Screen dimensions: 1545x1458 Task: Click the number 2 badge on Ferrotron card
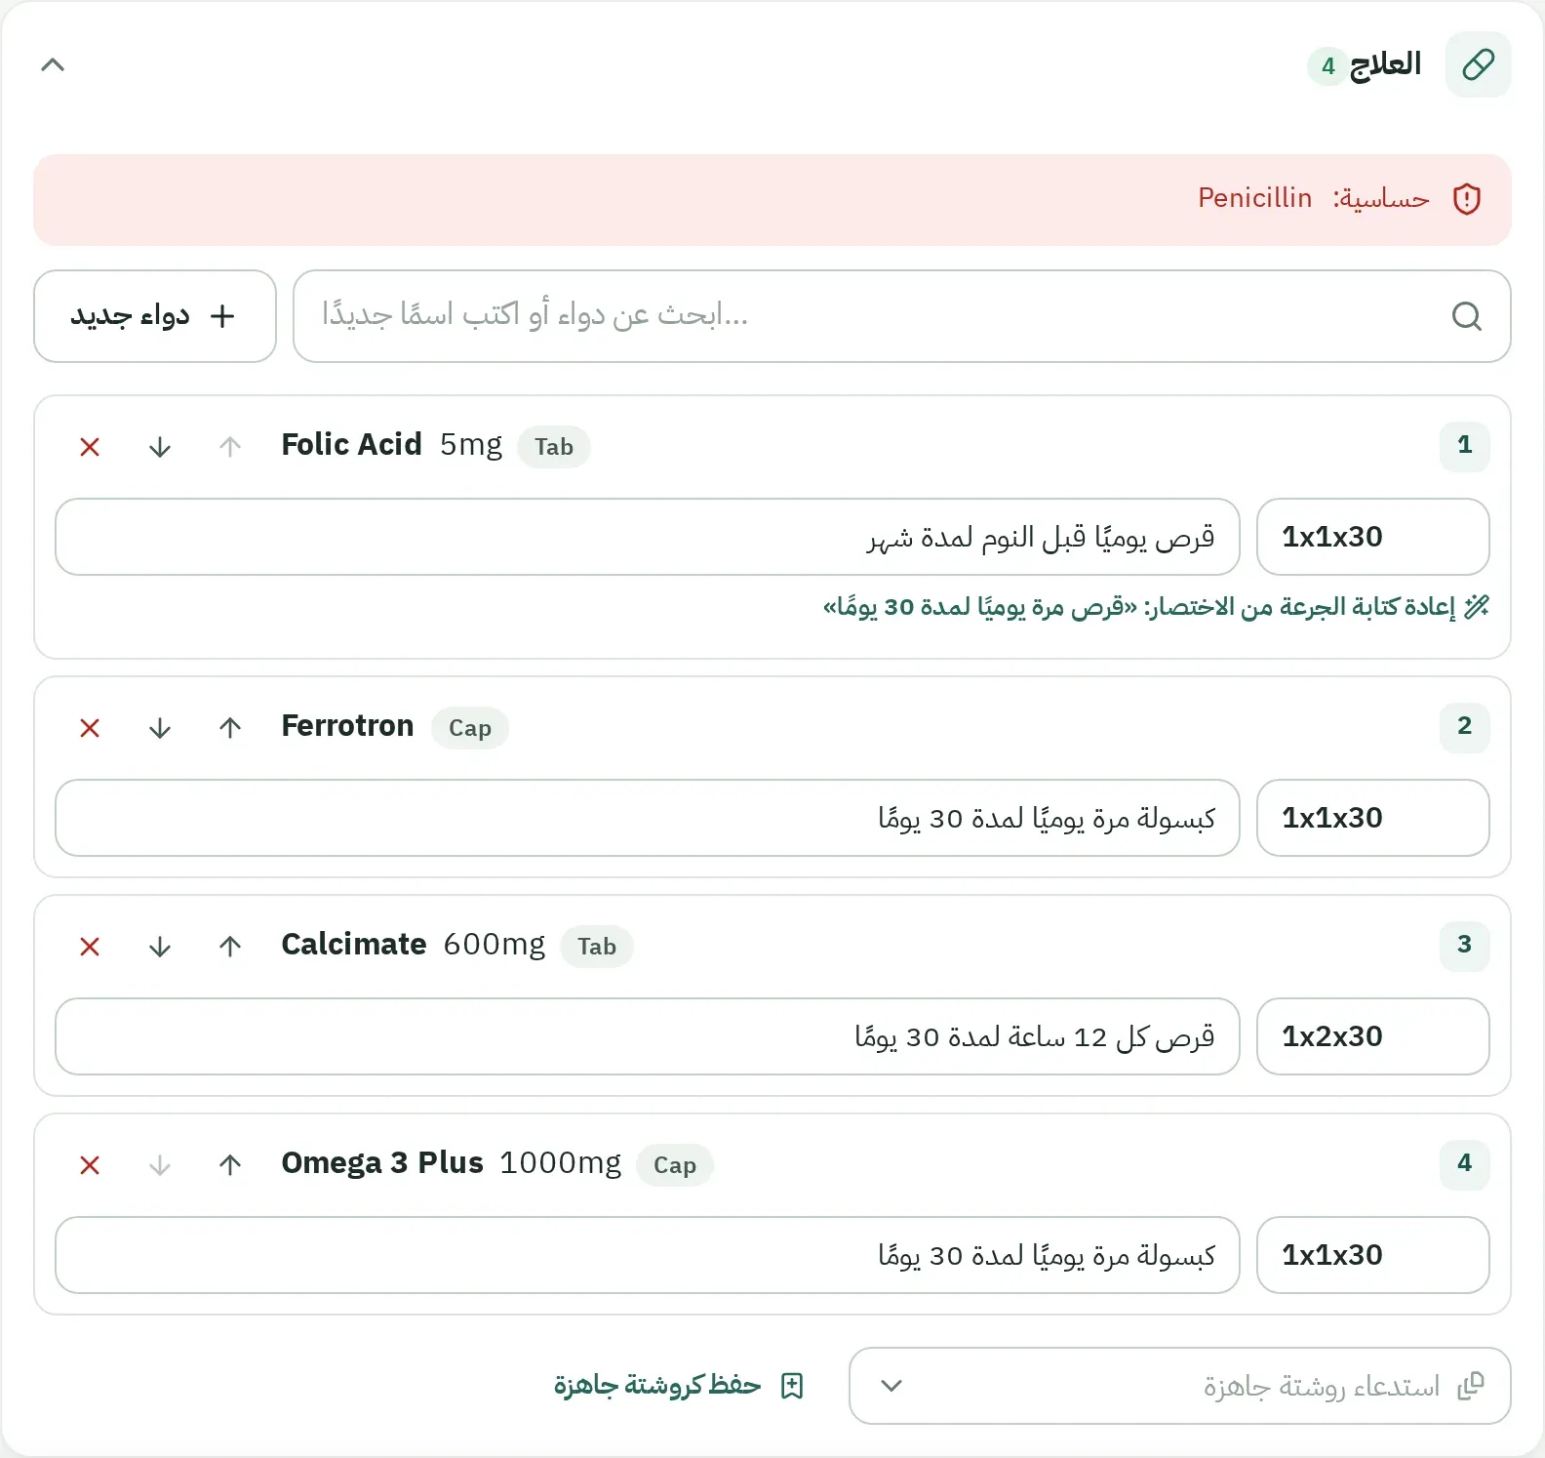(x=1464, y=727)
